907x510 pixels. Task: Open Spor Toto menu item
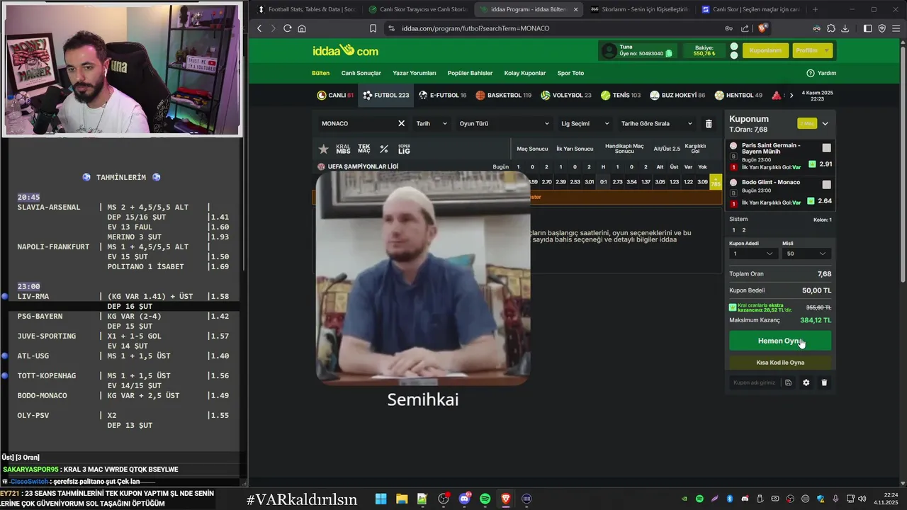coord(570,73)
